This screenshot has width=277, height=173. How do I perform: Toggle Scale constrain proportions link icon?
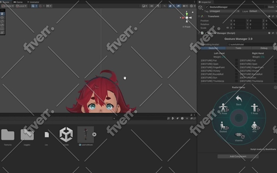click(x=228, y=28)
